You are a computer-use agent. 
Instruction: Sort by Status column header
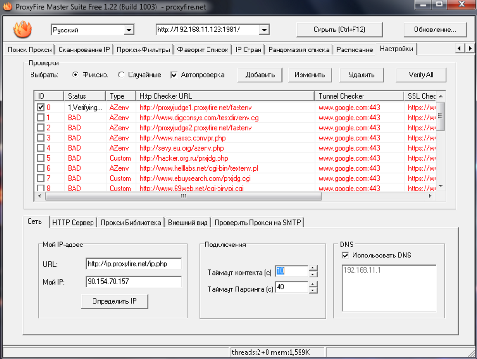click(84, 96)
